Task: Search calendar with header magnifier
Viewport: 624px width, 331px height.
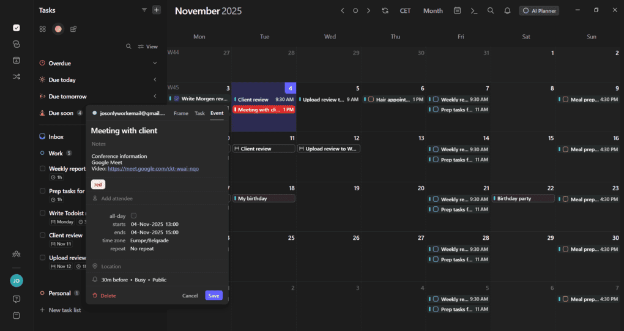Action: point(491,11)
